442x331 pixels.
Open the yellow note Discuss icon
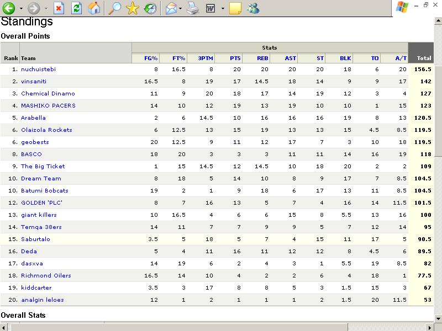pos(235,8)
